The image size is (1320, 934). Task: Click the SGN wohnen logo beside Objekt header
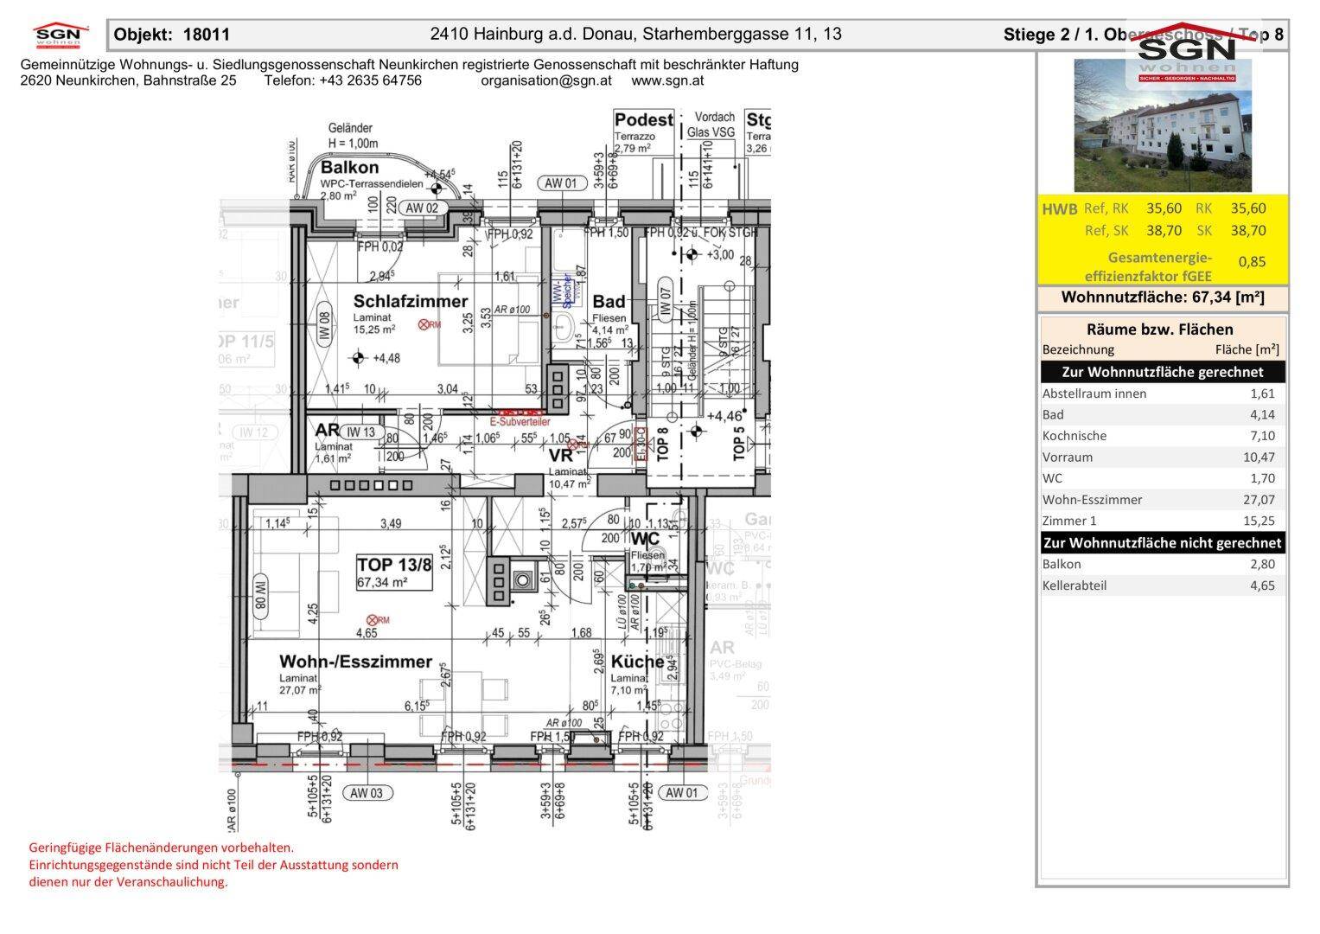point(61,36)
